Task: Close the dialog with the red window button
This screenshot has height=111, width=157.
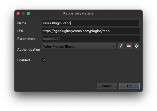Action: tap(18, 13)
